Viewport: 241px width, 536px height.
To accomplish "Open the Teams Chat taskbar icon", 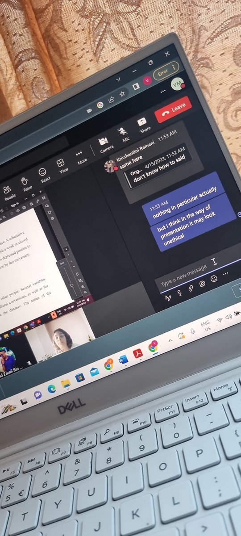I will 38,395.
